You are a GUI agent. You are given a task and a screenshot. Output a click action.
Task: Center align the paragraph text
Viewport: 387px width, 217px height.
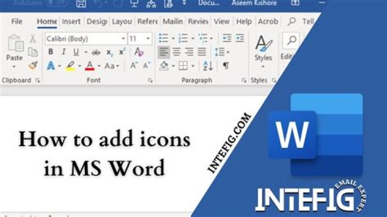pyautogui.click(x=177, y=52)
